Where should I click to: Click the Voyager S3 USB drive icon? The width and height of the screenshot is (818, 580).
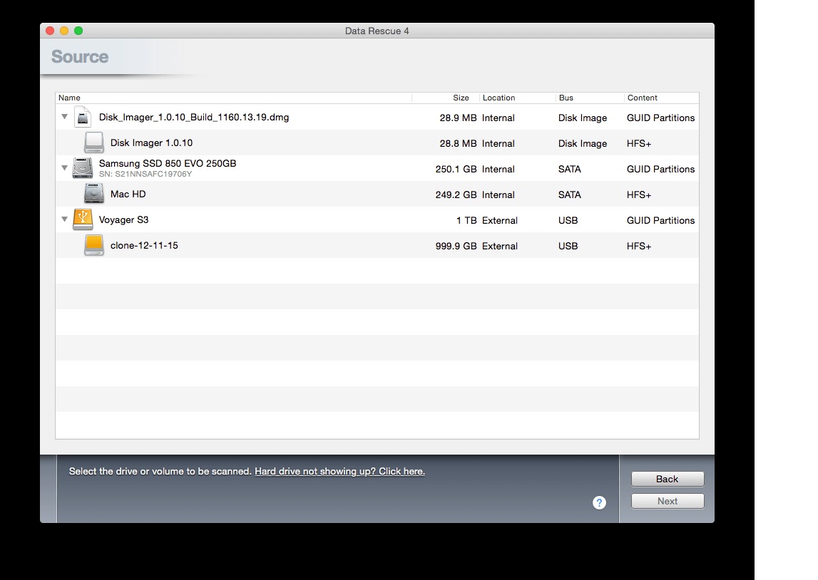click(83, 219)
